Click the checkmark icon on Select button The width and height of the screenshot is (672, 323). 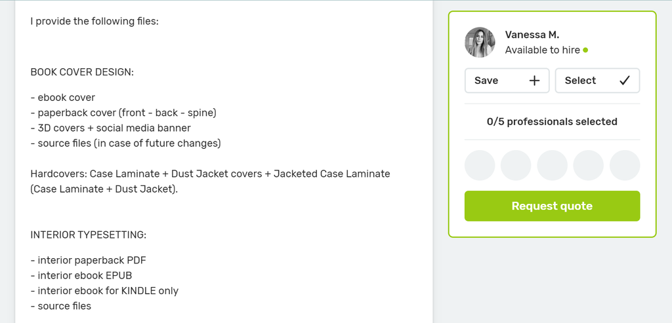(x=625, y=81)
